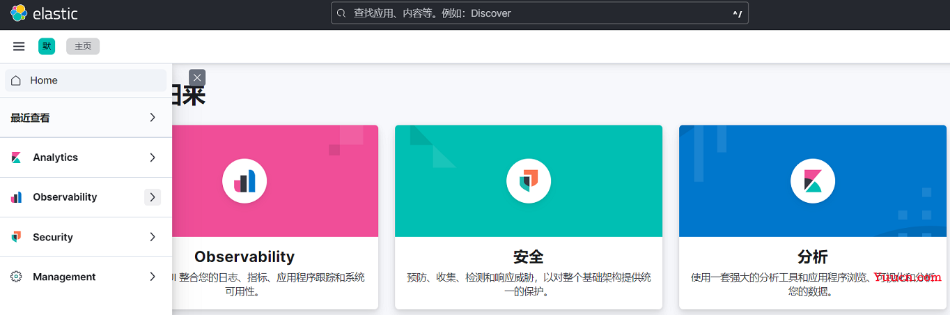Click the 安全 card description text

[529, 284]
